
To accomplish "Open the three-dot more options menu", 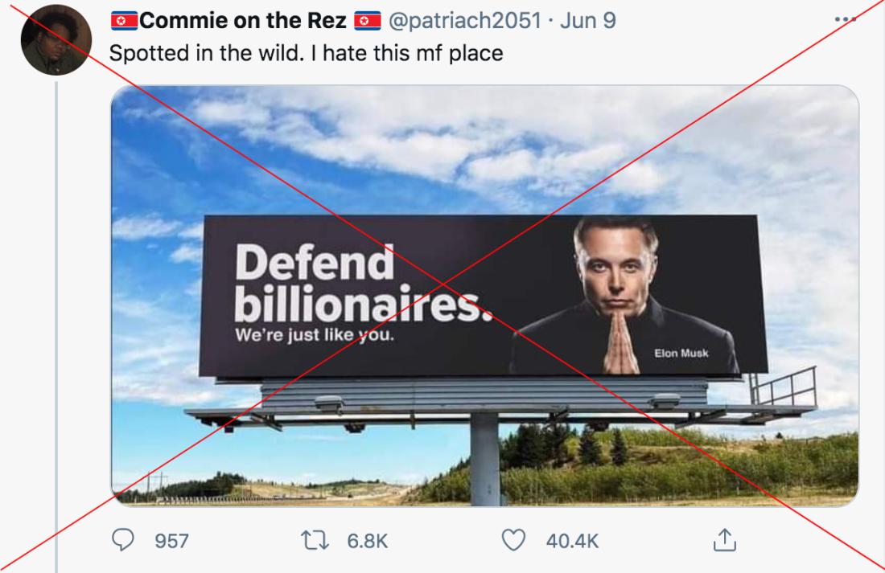I will pos(845,20).
